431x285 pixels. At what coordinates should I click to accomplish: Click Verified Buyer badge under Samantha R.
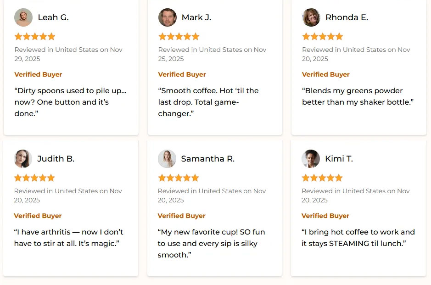coord(181,216)
